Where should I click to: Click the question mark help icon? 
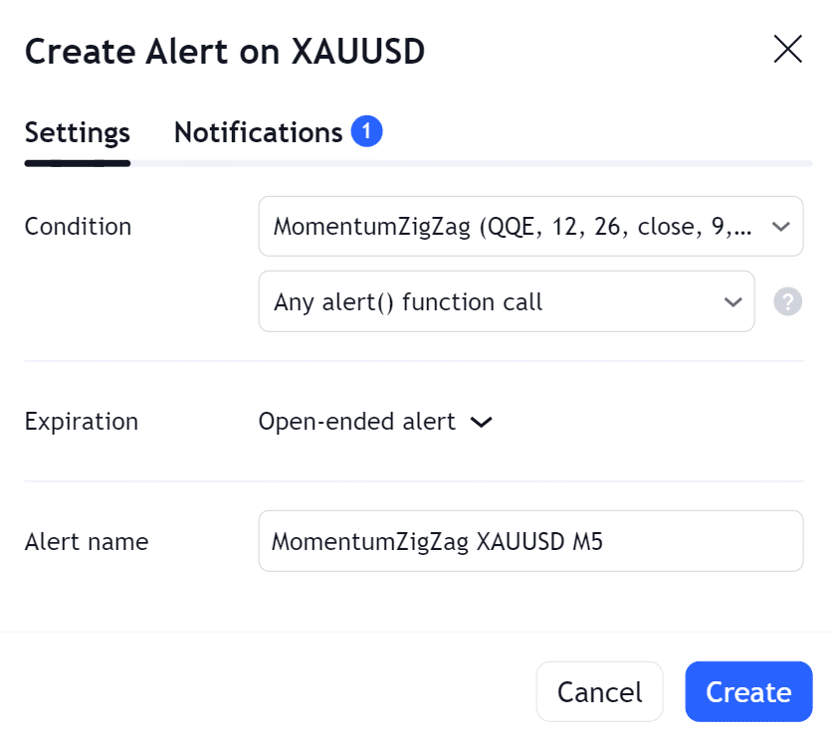tap(787, 301)
